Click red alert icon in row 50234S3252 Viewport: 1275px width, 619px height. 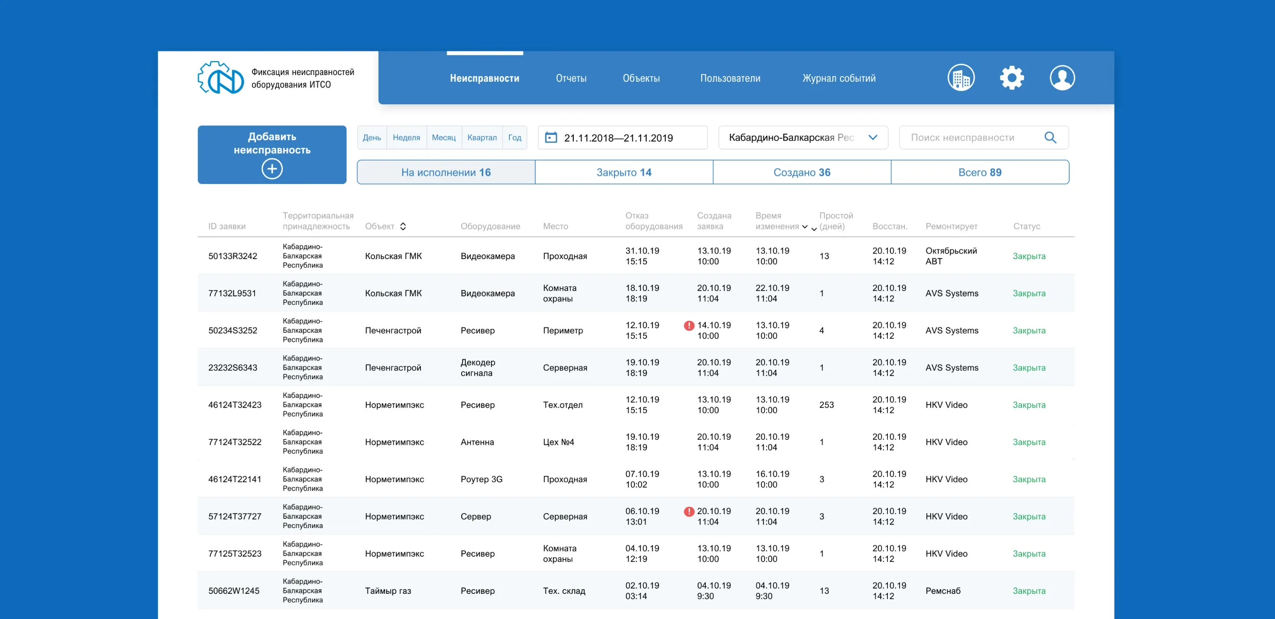point(689,325)
